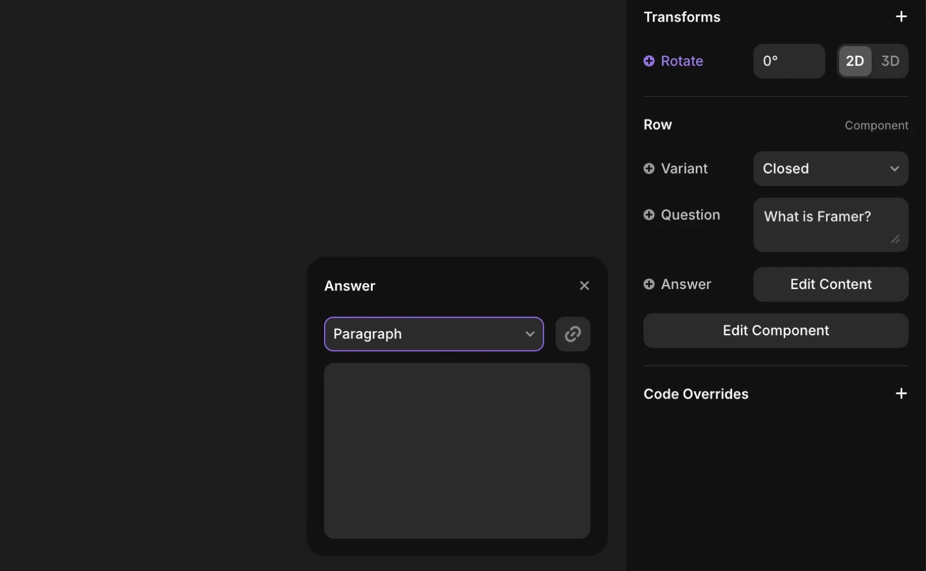926x571 pixels.
Task: Select 2D rotation mode
Action: pyautogui.click(x=855, y=61)
